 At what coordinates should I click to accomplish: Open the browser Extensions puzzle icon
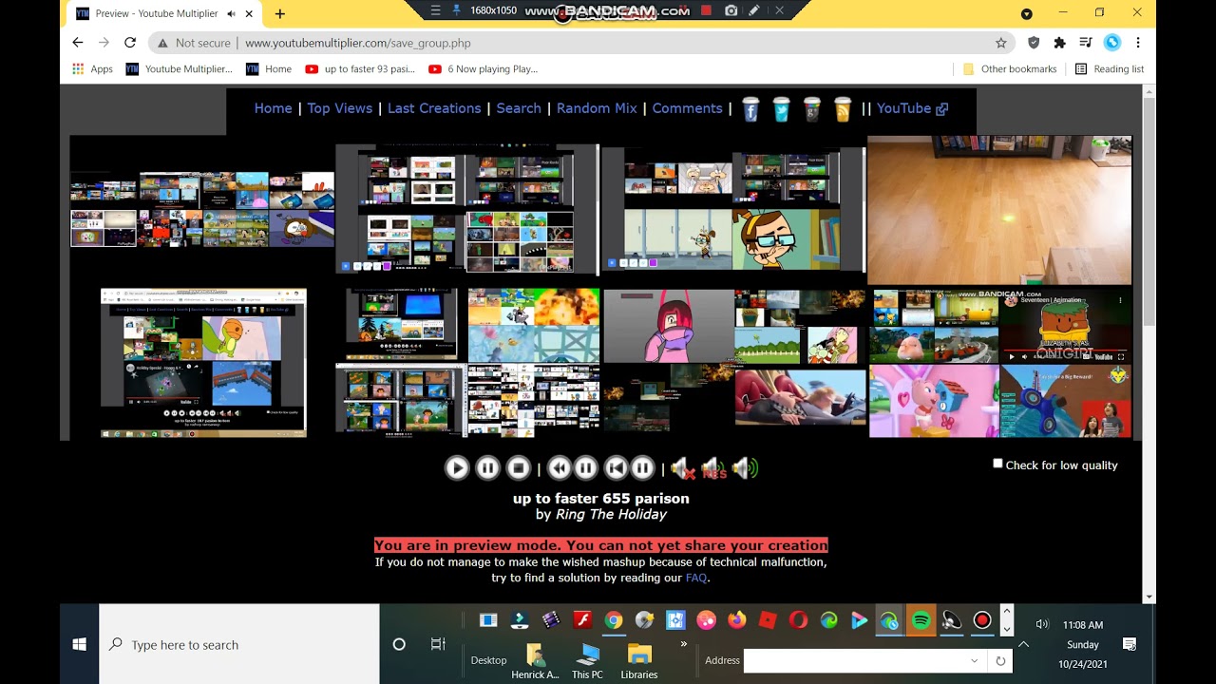(x=1060, y=43)
